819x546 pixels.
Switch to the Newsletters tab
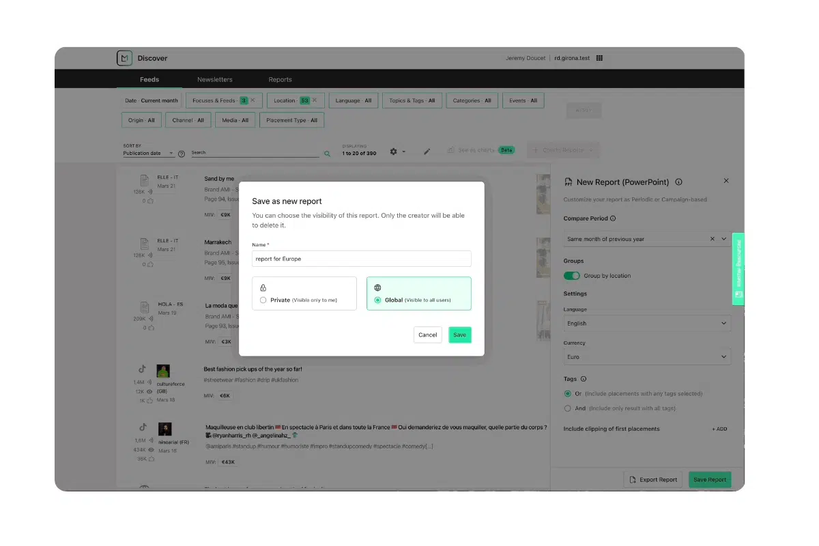pos(215,79)
